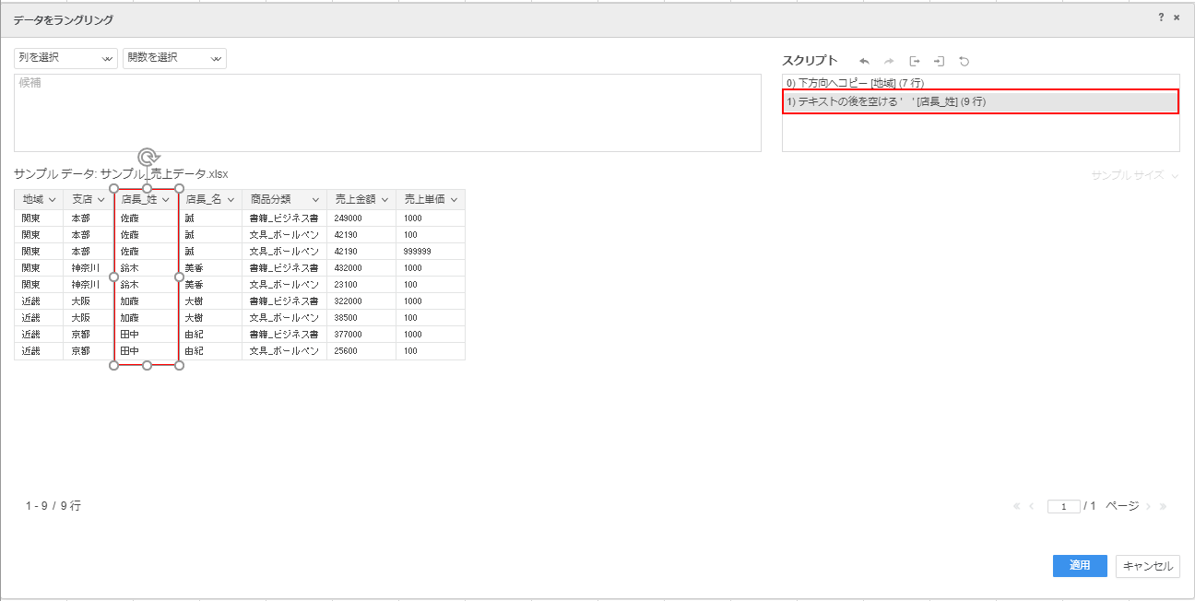Image resolution: width=1195 pixels, height=601 pixels.
Task: Click the row count text 1 - 9 / 9 行
Action: pyautogui.click(x=53, y=506)
